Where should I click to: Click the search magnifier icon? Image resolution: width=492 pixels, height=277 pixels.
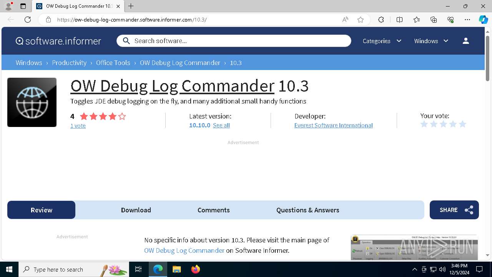(126, 41)
